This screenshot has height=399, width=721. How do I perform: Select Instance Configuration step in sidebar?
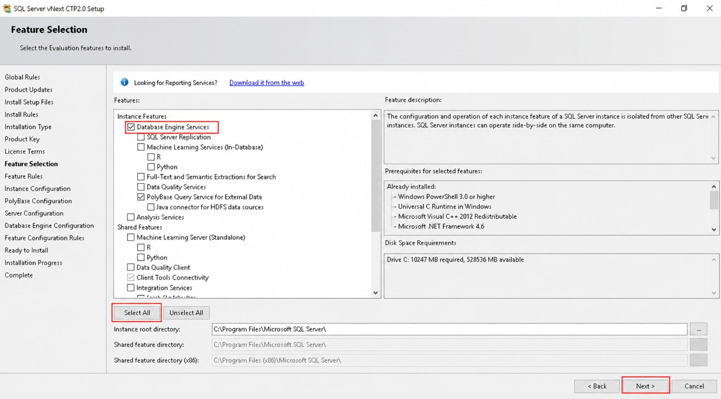point(37,188)
